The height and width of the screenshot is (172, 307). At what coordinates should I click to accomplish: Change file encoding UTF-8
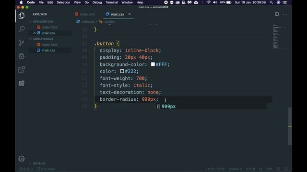pos(250,169)
